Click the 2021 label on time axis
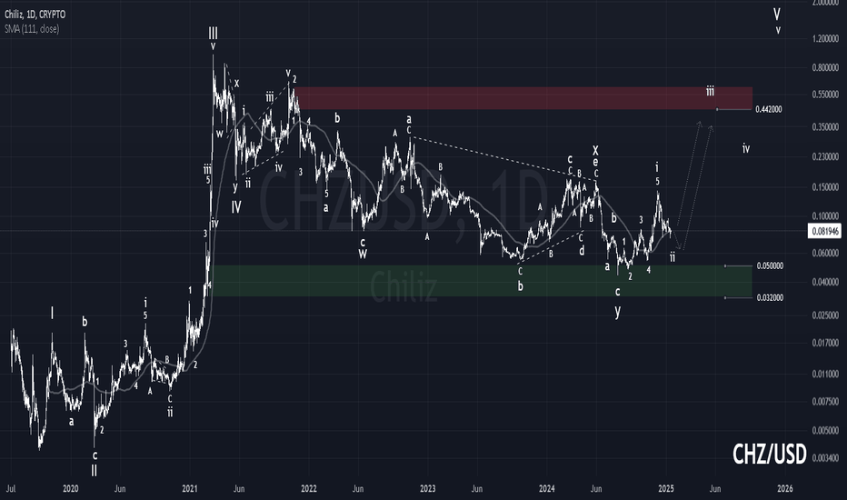Image resolution: width=847 pixels, height=500 pixels. [x=190, y=489]
